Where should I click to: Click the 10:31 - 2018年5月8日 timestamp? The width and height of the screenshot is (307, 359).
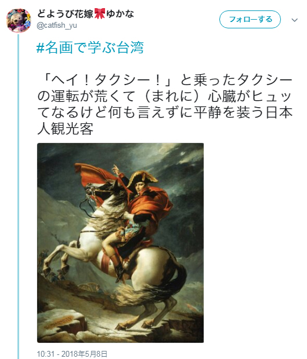(72, 354)
